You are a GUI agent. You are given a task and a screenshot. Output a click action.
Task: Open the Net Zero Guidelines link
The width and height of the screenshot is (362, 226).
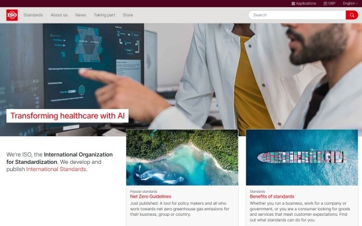pos(150,196)
